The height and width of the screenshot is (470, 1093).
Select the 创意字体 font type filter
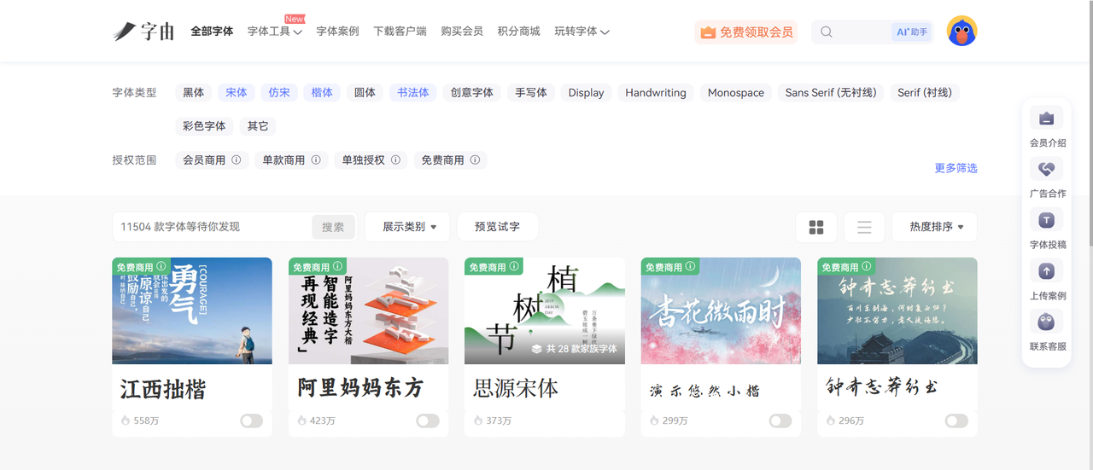pyautogui.click(x=472, y=92)
